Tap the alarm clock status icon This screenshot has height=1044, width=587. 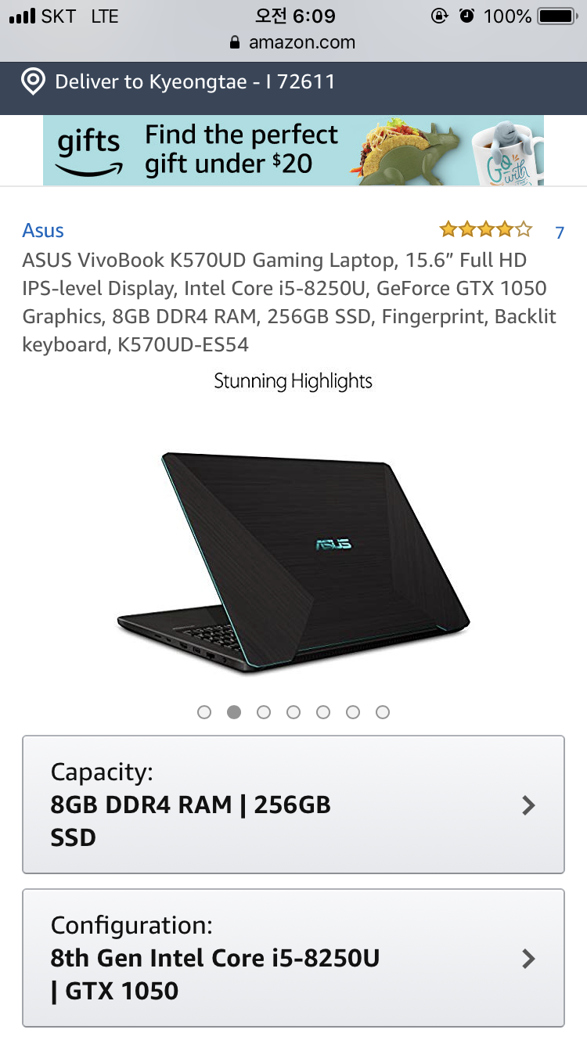(x=467, y=16)
